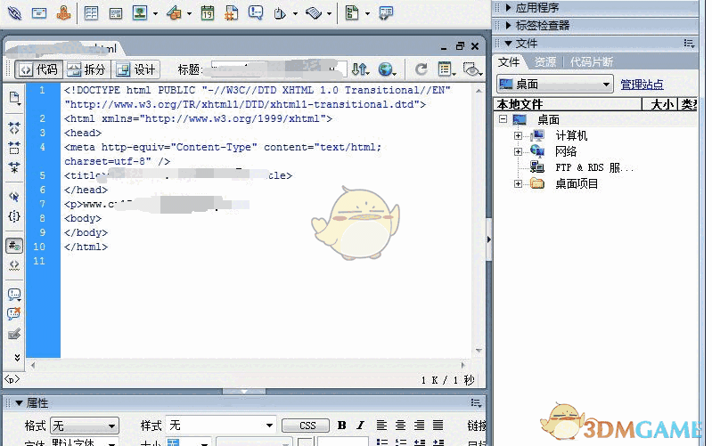Switch to 拆分 (Split) view
The height and width of the screenshot is (446, 712).
(86, 69)
